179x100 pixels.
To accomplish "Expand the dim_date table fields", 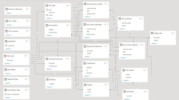I will coord(50,18).
